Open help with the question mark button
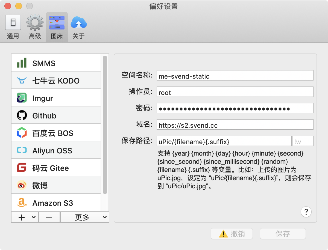 306,212
